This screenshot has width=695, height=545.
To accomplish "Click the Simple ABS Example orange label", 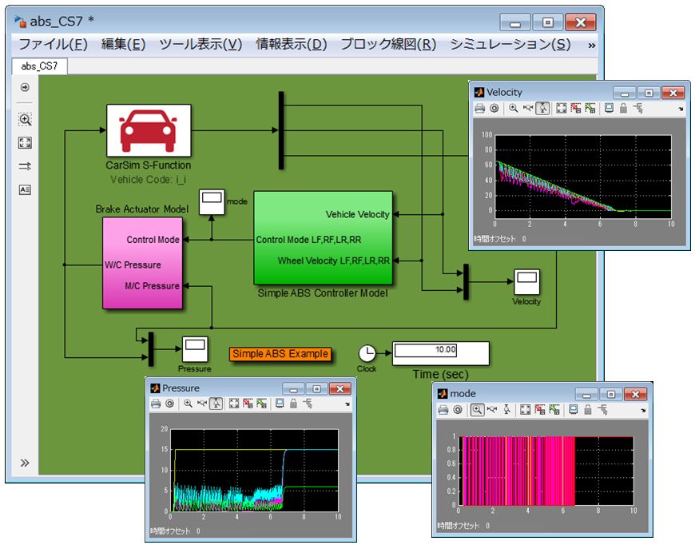I will coord(280,353).
